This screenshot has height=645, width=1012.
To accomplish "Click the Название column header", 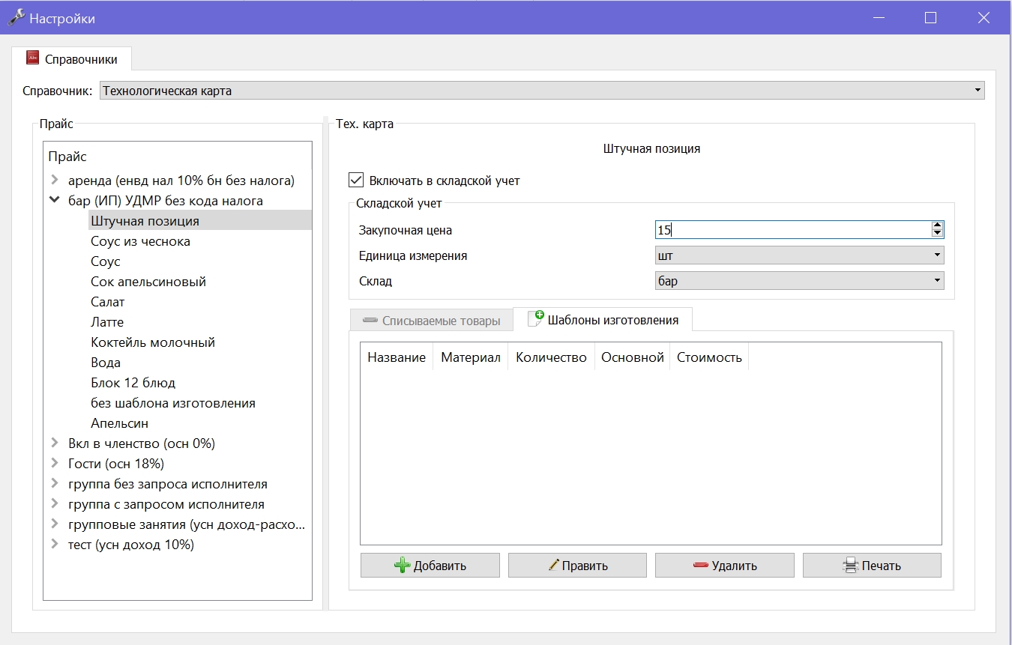I will tap(397, 357).
